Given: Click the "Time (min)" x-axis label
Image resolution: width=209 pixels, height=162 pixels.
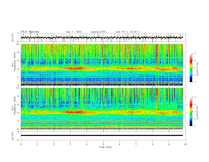Looking at the screenshot, I should click(x=106, y=147).
